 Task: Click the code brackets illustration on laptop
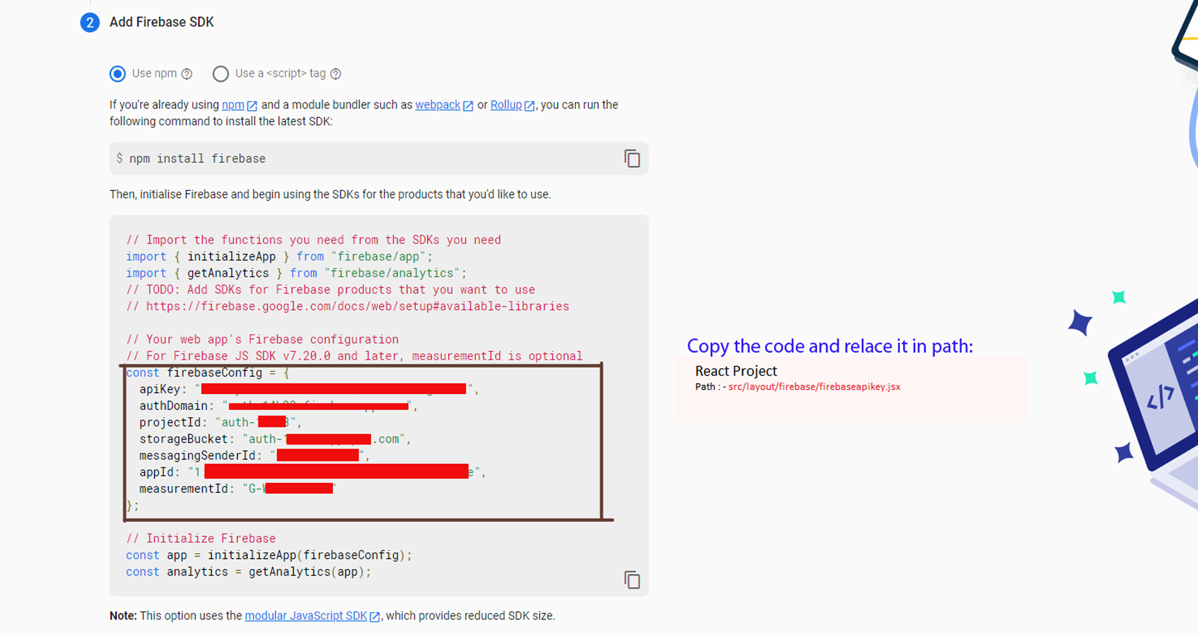click(x=1160, y=397)
